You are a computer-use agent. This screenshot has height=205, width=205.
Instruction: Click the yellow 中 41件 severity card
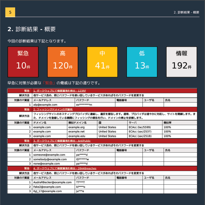coord(102,62)
